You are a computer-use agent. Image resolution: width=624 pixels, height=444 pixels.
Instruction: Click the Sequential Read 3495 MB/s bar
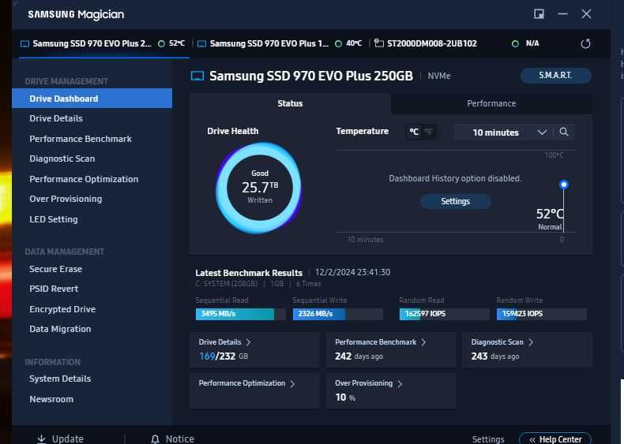click(240, 314)
